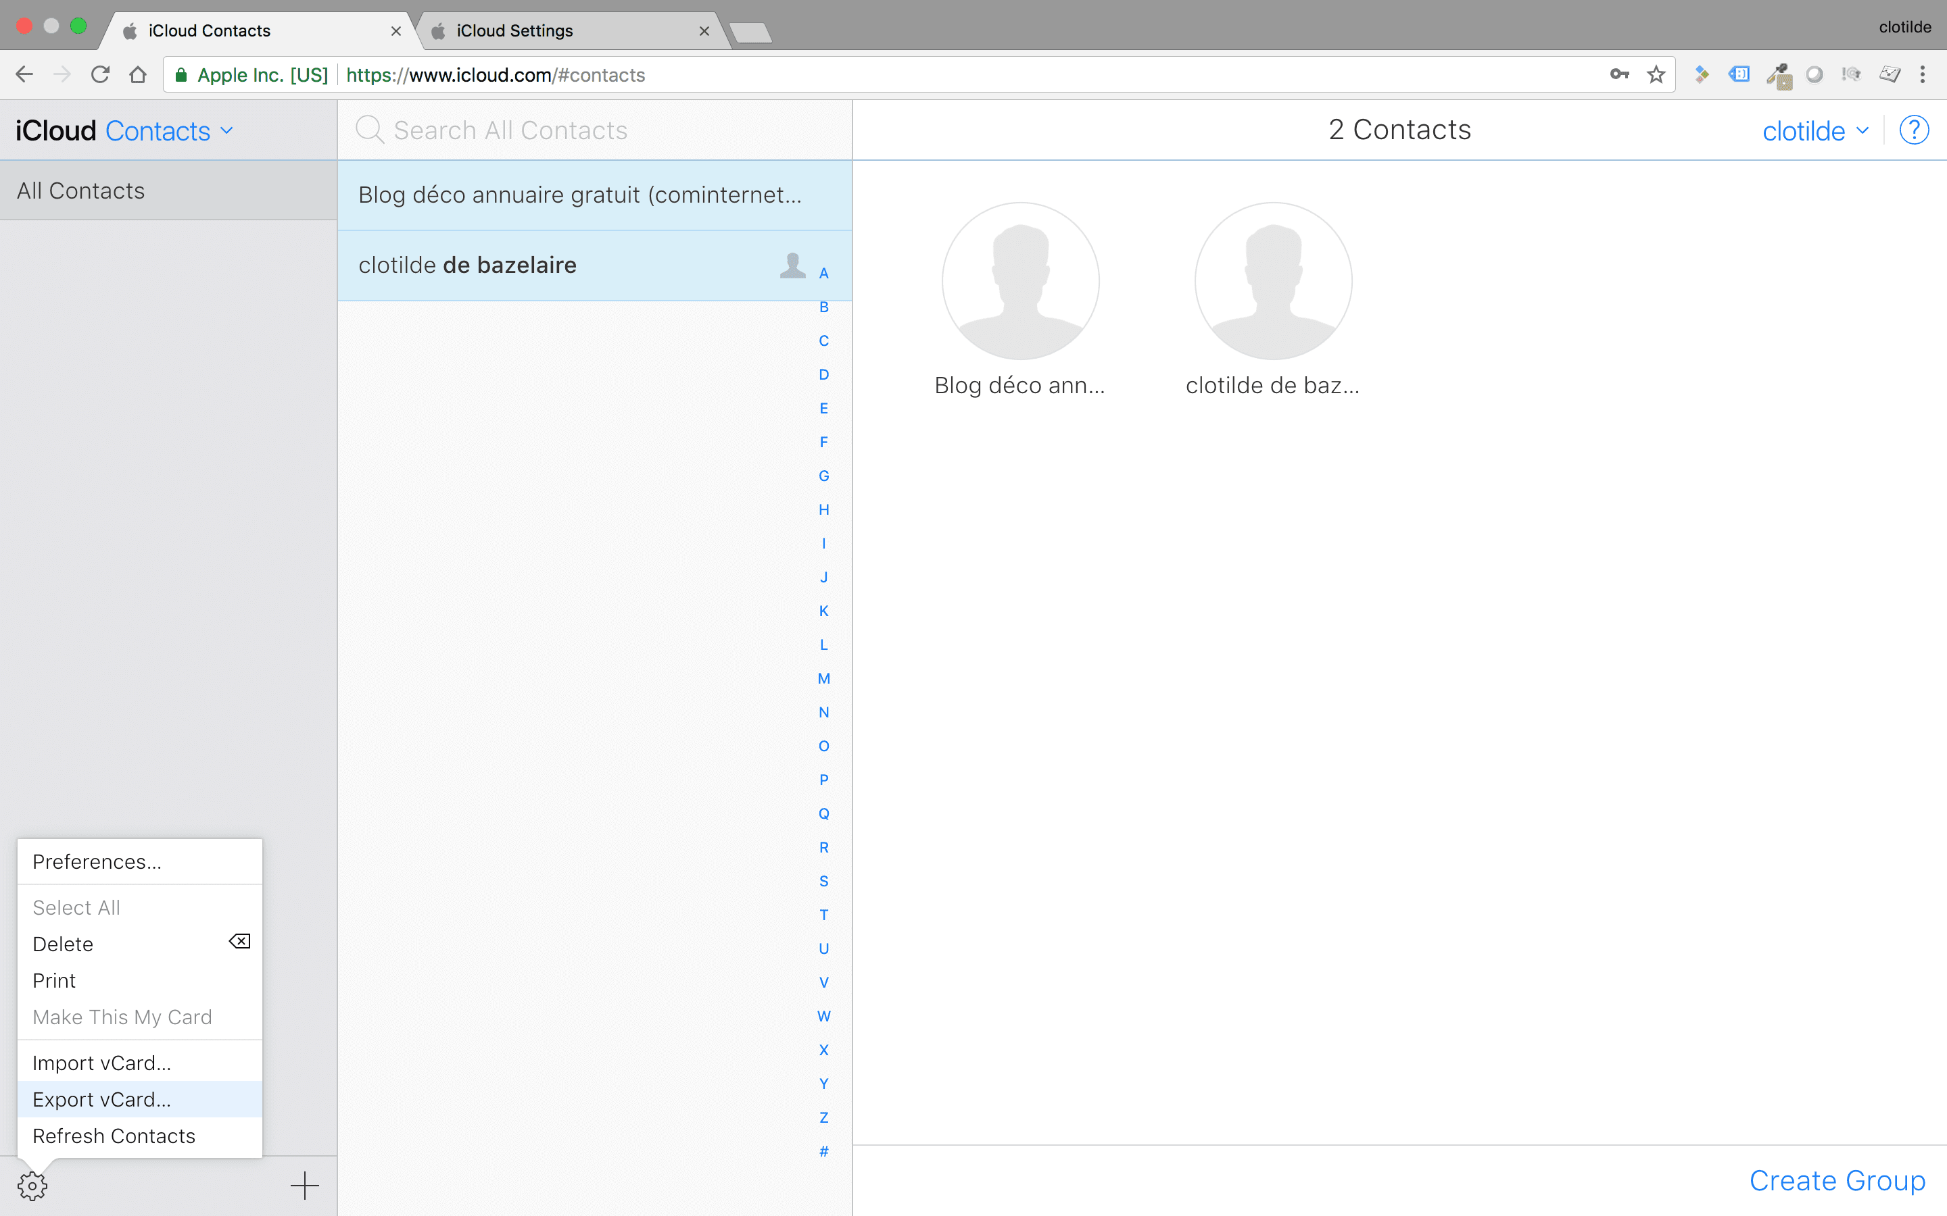Select Import vCard menu entry
This screenshot has width=1947, height=1216.
(101, 1063)
